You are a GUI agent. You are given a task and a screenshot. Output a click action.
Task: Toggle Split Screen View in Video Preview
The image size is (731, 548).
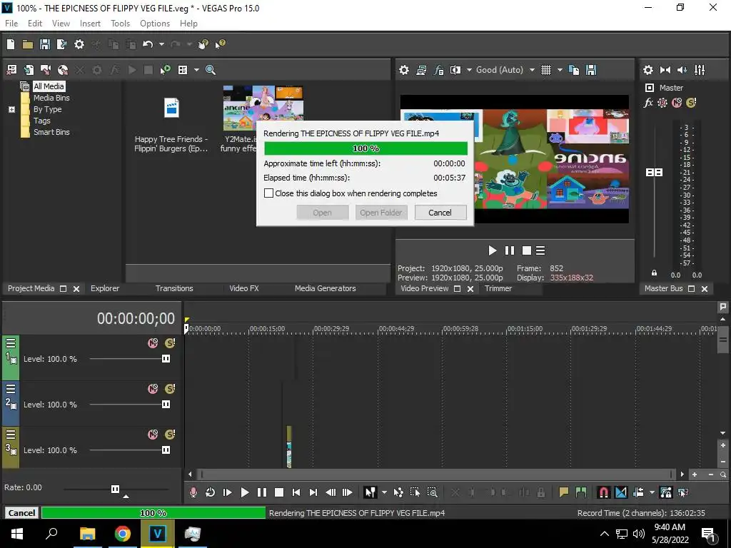455,70
